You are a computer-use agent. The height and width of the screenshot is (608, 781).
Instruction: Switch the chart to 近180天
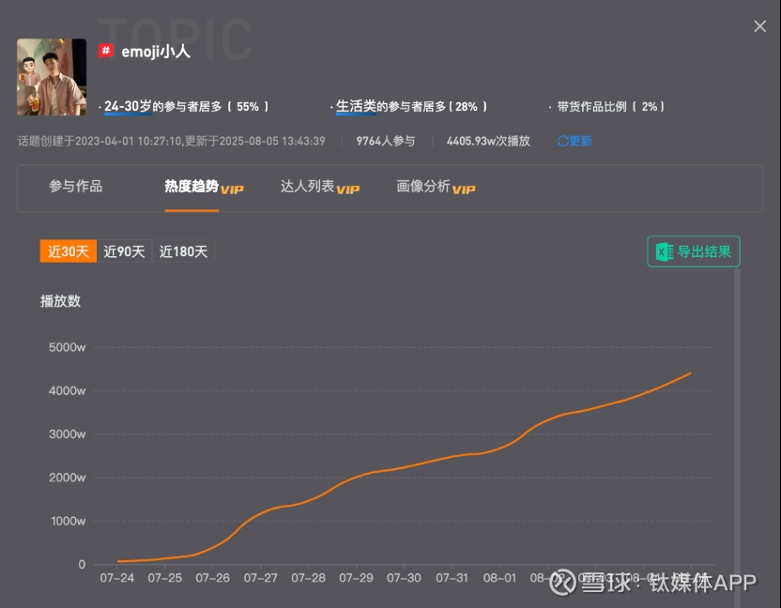183,251
